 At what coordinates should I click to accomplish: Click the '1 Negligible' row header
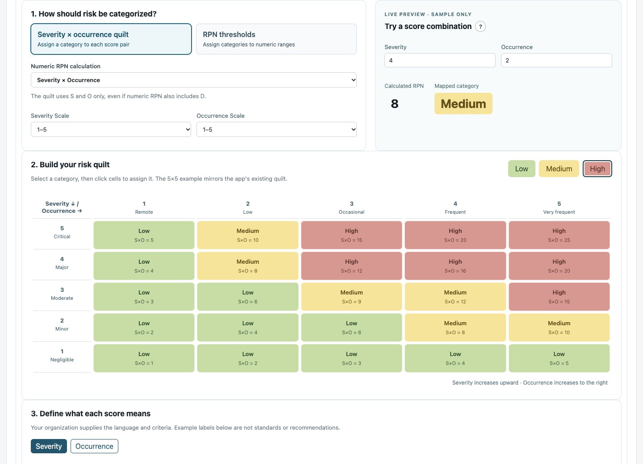pyautogui.click(x=62, y=356)
